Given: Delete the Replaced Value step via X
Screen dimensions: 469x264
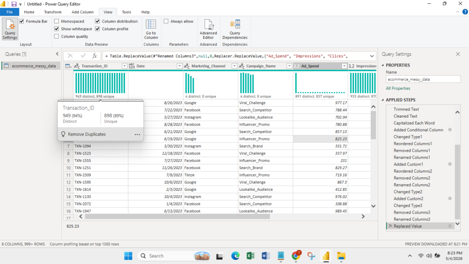Looking at the screenshot, I should tap(390, 226).
